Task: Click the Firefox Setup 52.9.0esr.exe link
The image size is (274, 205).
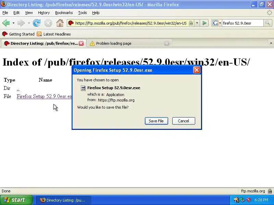Action: point(44,96)
